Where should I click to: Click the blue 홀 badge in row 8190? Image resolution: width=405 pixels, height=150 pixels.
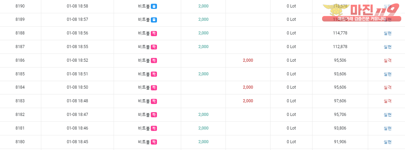pyautogui.click(x=154, y=6)
